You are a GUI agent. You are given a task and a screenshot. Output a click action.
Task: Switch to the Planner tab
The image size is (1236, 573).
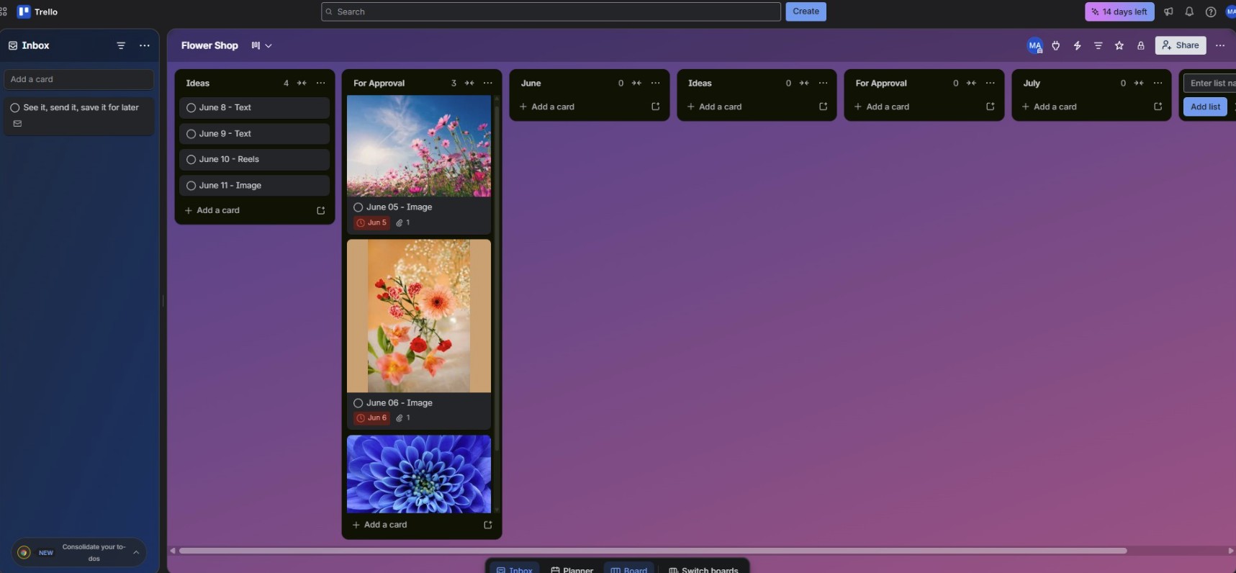572,570
